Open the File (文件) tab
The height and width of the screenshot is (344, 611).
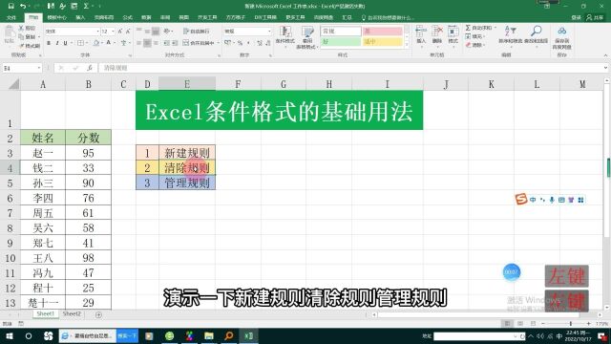click(11, 17)
